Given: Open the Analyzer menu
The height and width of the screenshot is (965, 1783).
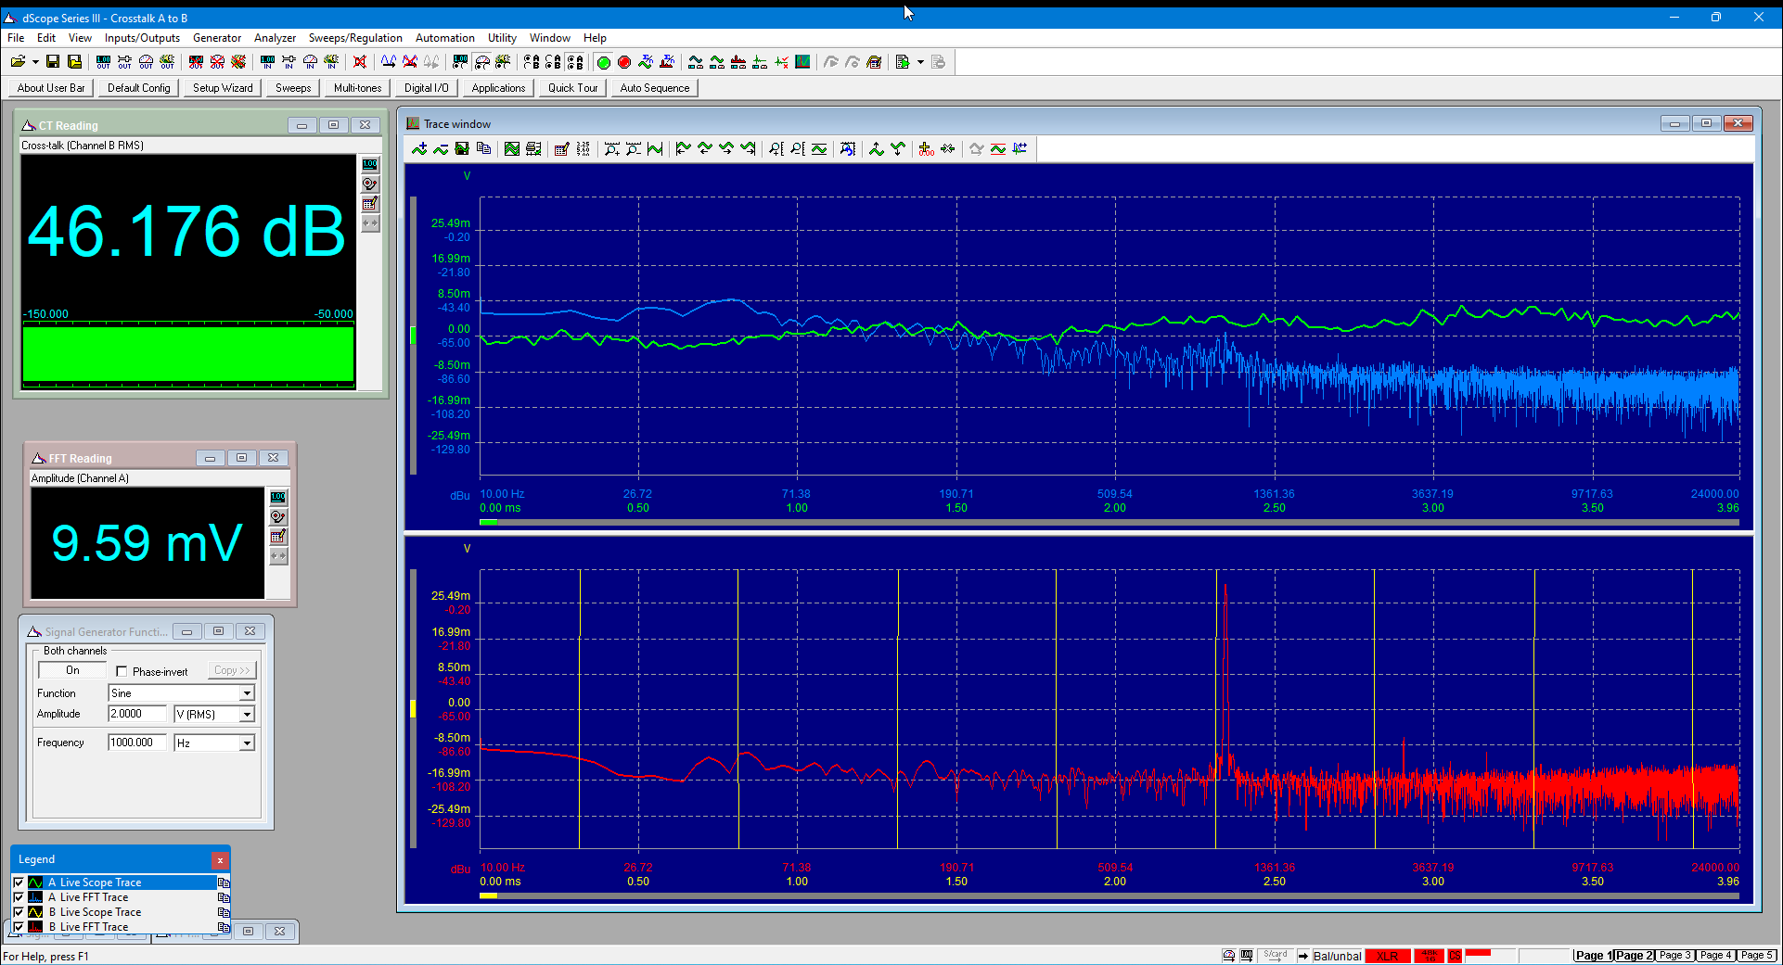Looking at the screenshot, I should tap(276, 38).
